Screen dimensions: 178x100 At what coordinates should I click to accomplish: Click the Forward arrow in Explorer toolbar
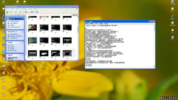16,12
